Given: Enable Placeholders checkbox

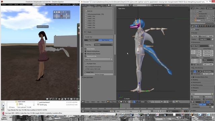Looking at the screenshot, I should 192,99.
